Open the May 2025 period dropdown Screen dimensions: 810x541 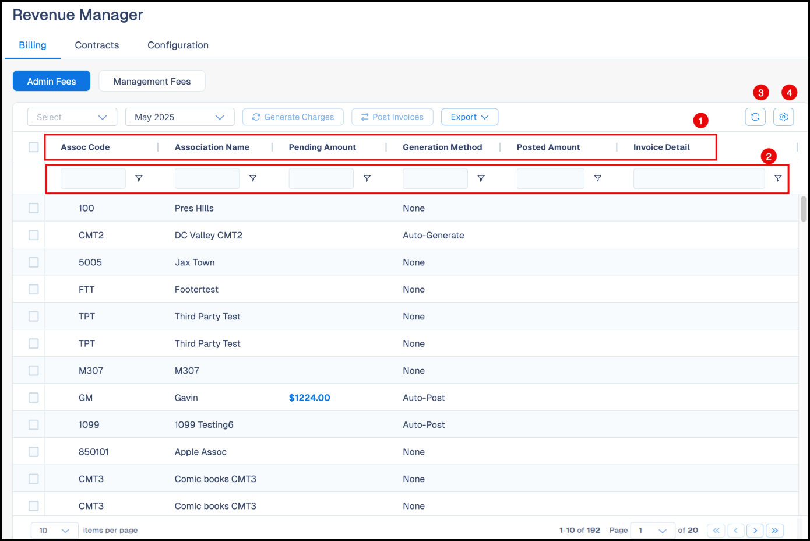click(179, 117)
